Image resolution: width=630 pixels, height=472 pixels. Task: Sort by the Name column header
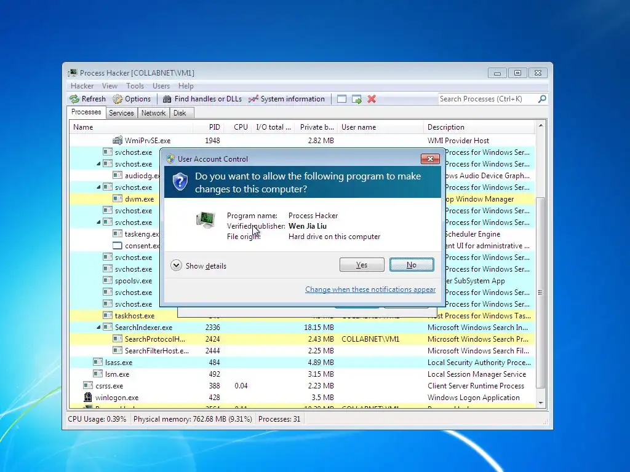pyautogui.click(x=130, y=127)
